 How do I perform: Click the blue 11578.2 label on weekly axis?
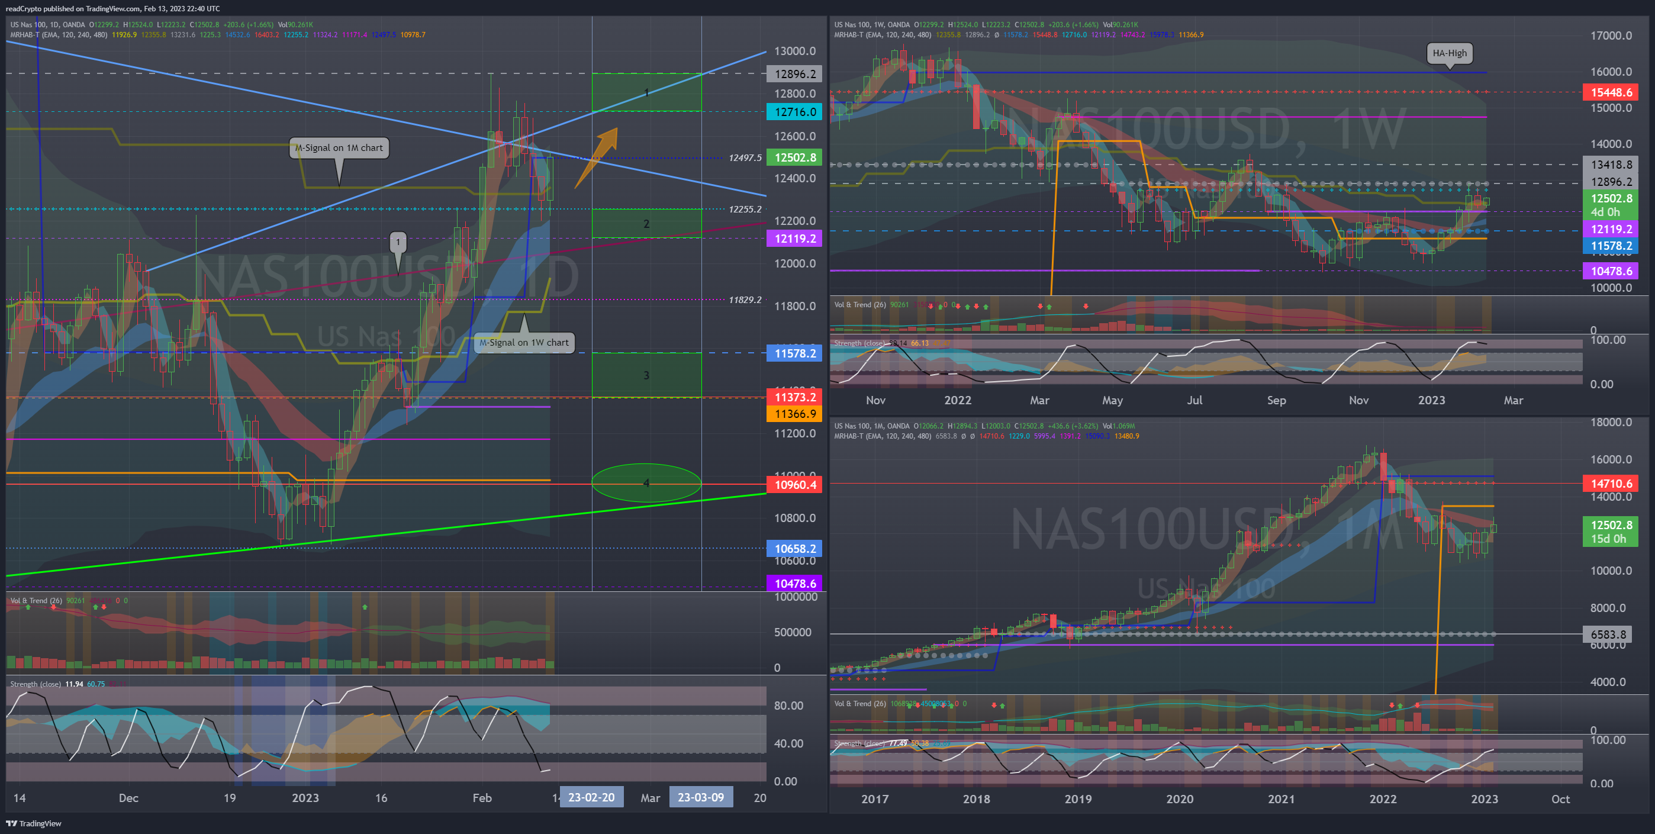click(x=1611, y=246)
